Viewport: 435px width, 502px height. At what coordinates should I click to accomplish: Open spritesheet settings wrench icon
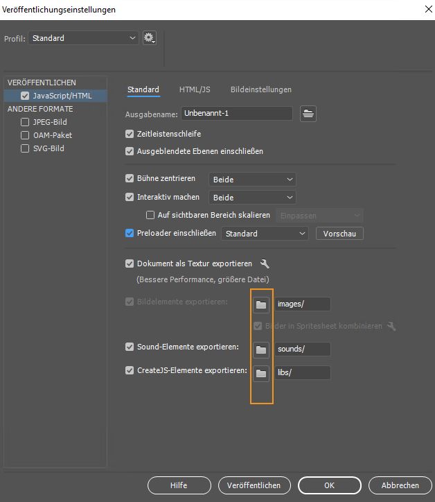391,327
